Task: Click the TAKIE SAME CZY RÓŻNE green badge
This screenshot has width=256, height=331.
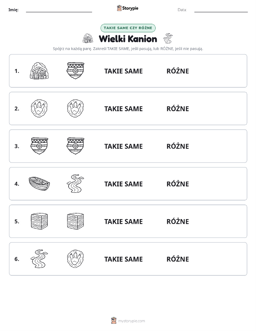Action: (128, 28)
